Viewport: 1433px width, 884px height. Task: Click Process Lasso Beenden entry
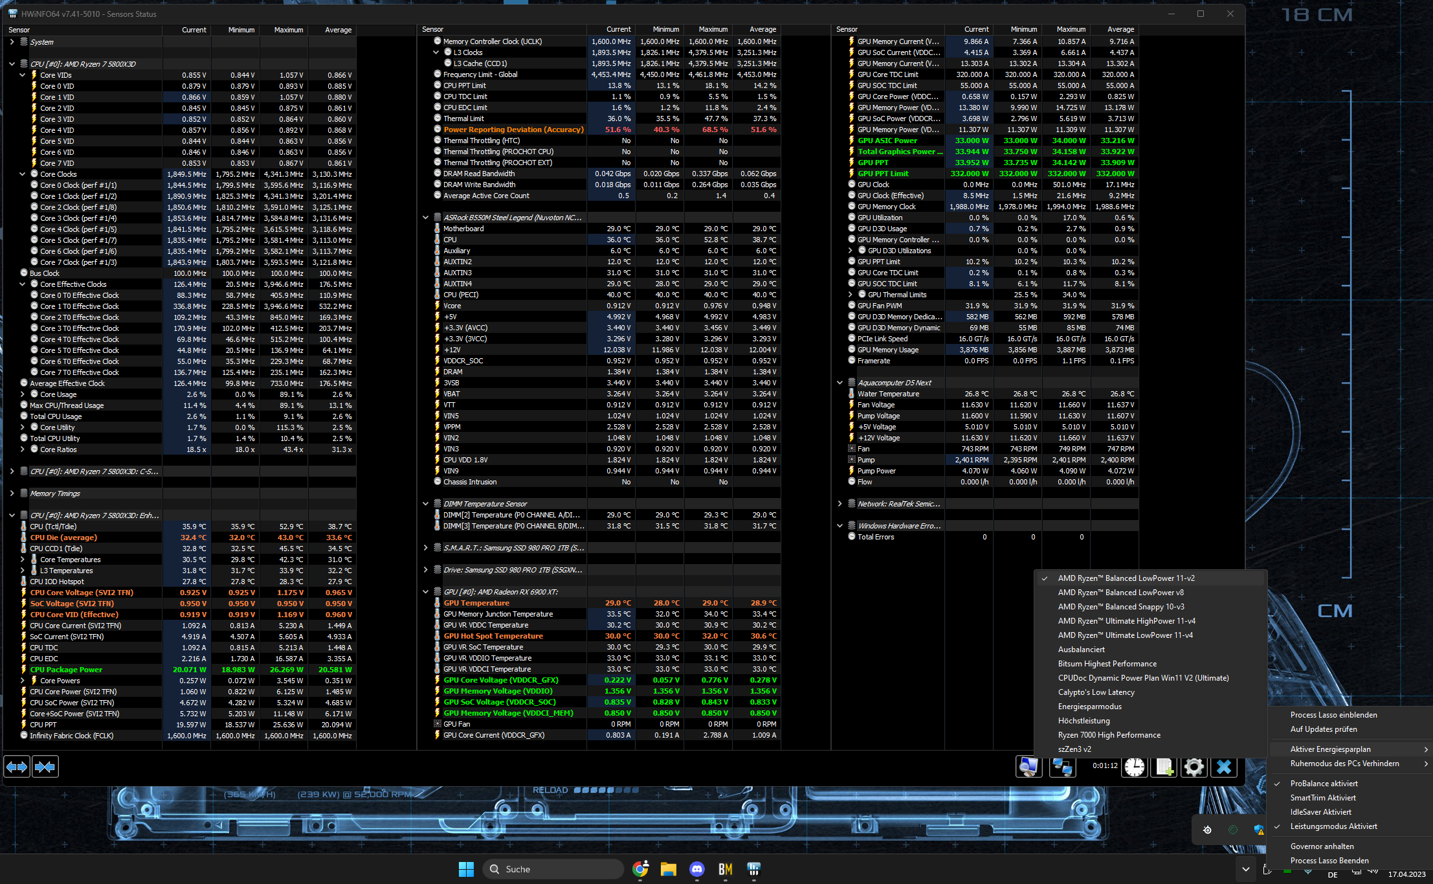(x=1329, y=861)
